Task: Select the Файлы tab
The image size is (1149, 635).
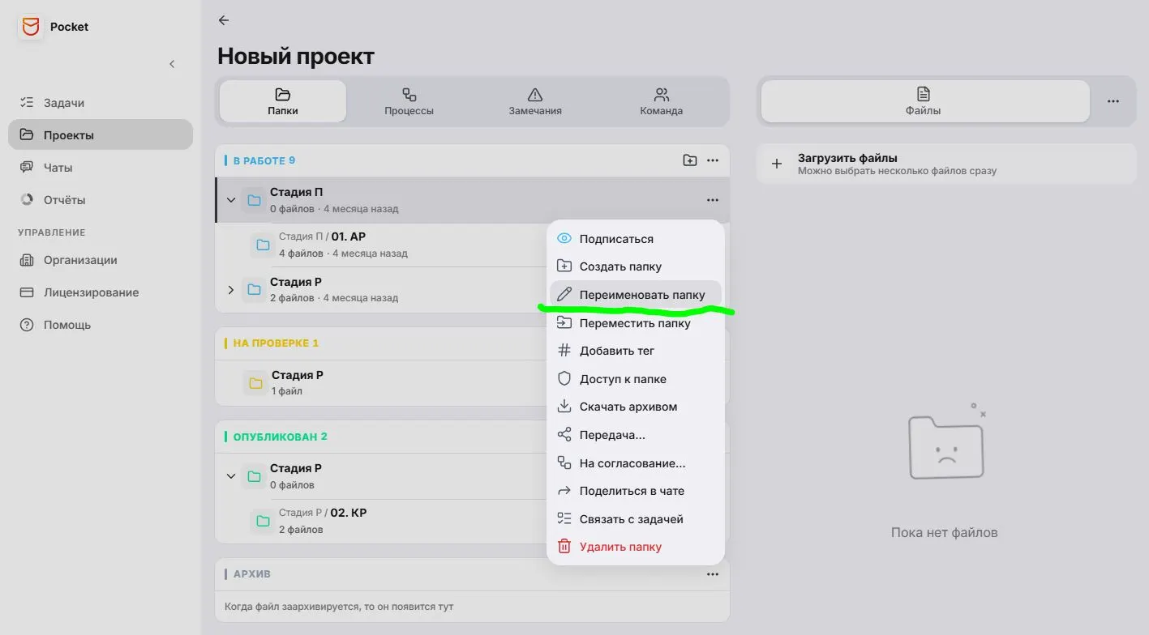Action: pyautogui.click(x=924, y=101)
